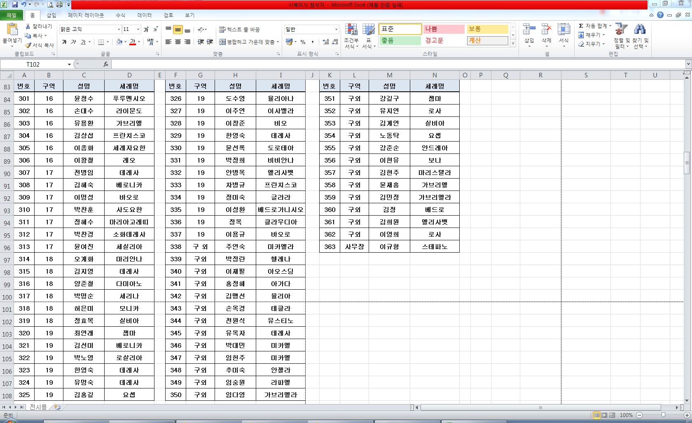Switch to 데이터 (Data) tab
Image resolution: width=692 pixels, height=423 pixels.
coord(145,15)
